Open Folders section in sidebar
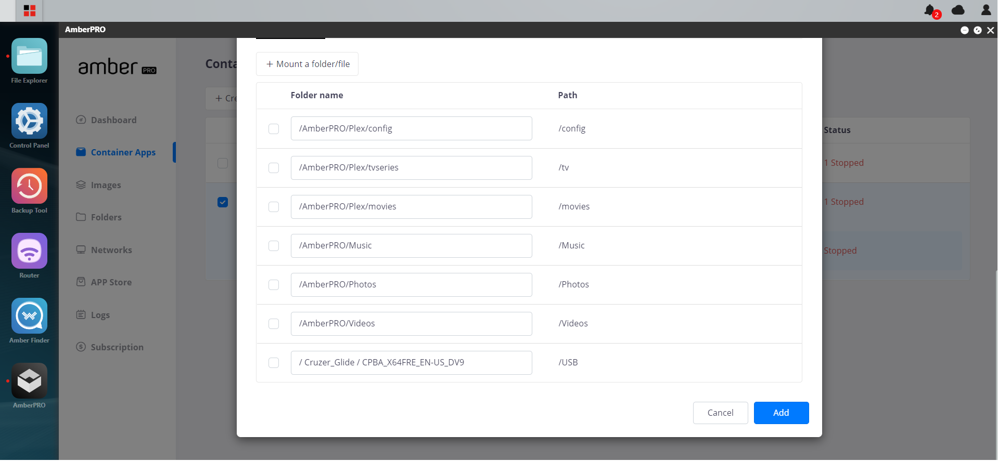The image size is (998, 461). [x=106, y=217]
